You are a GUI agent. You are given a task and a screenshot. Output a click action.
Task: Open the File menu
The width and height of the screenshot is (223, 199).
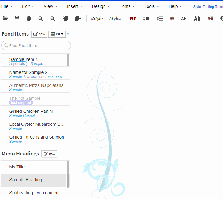pyautogui.click(x=7, y=6)
